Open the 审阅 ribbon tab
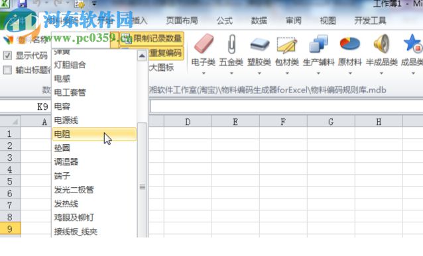Viewport: 423px width, 256px height. [294, 21]
